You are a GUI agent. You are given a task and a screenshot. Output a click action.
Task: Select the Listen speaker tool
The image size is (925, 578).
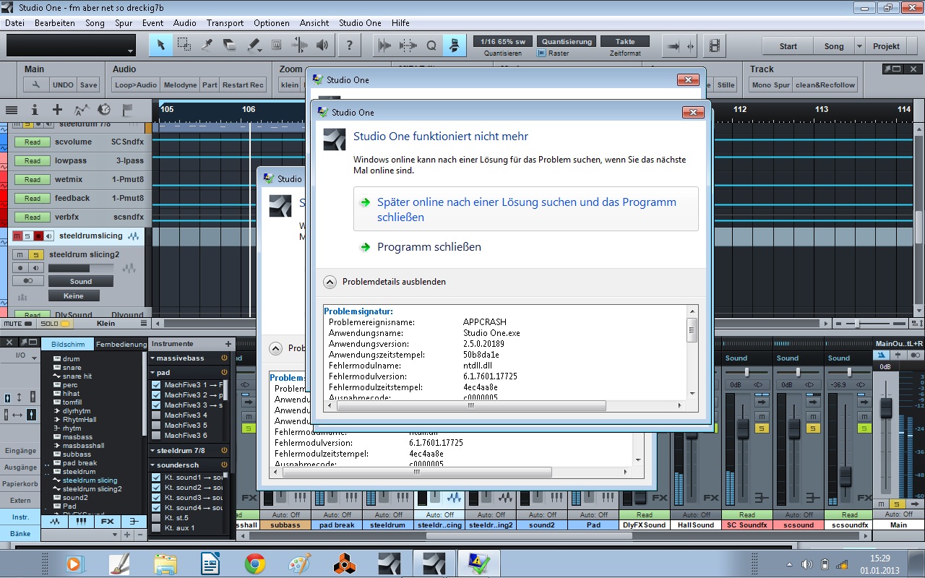322,46
